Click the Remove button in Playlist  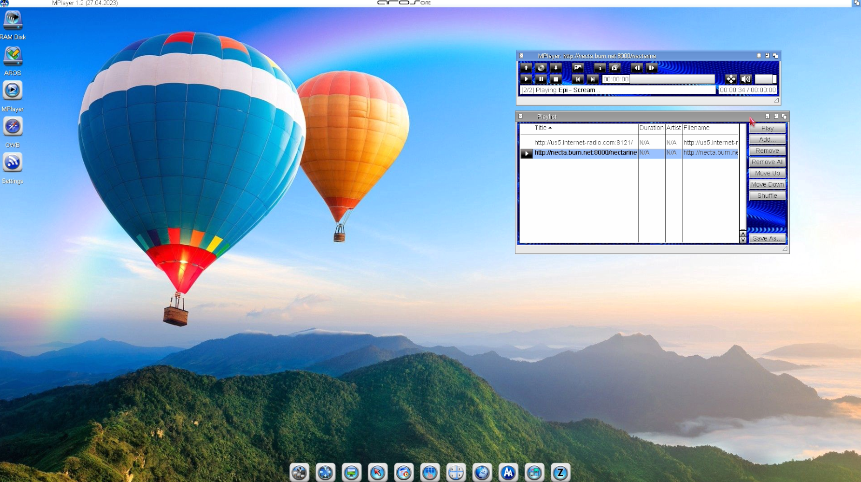[768, 150]
